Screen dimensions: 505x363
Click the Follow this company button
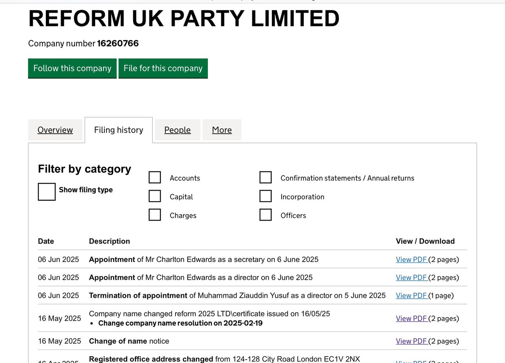point(72,68)
